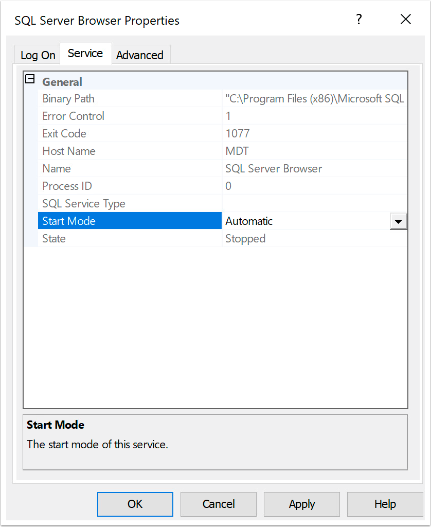Screen dimensions: 431x527
Task: Expand the Start Mode options list
Action: point(399,221)
